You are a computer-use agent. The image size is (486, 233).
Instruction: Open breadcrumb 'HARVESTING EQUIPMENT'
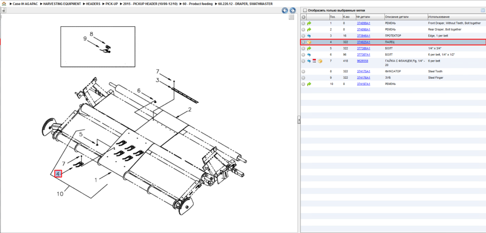point(62,4)
